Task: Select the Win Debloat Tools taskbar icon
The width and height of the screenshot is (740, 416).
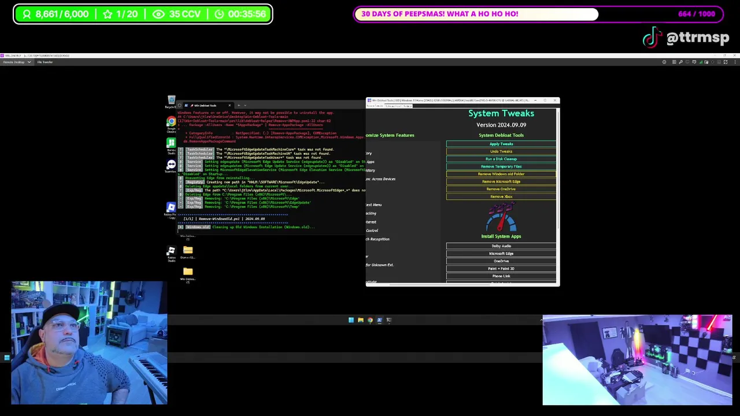Action: click(379, 320)
